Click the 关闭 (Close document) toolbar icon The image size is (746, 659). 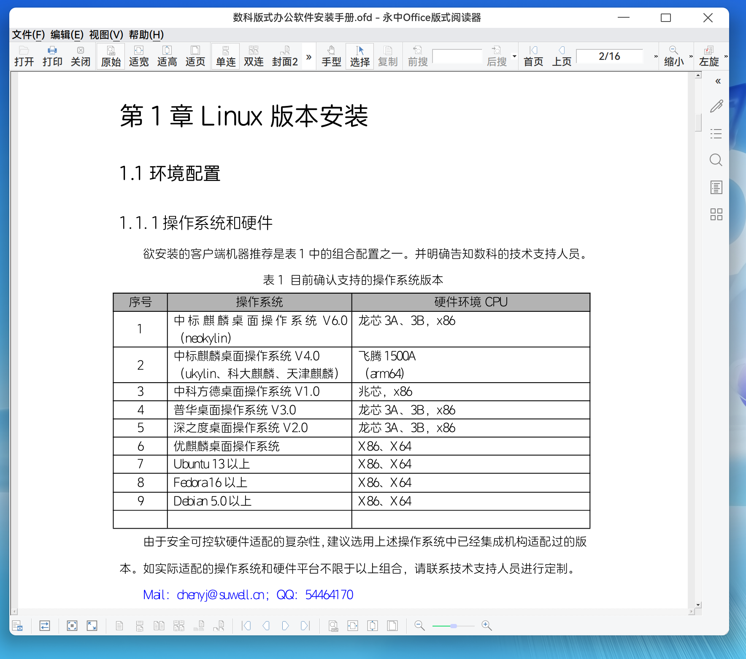[81, 56]
